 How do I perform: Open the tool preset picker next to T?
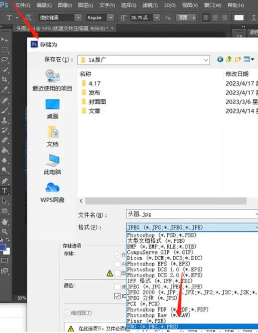(x=17, y=18)
